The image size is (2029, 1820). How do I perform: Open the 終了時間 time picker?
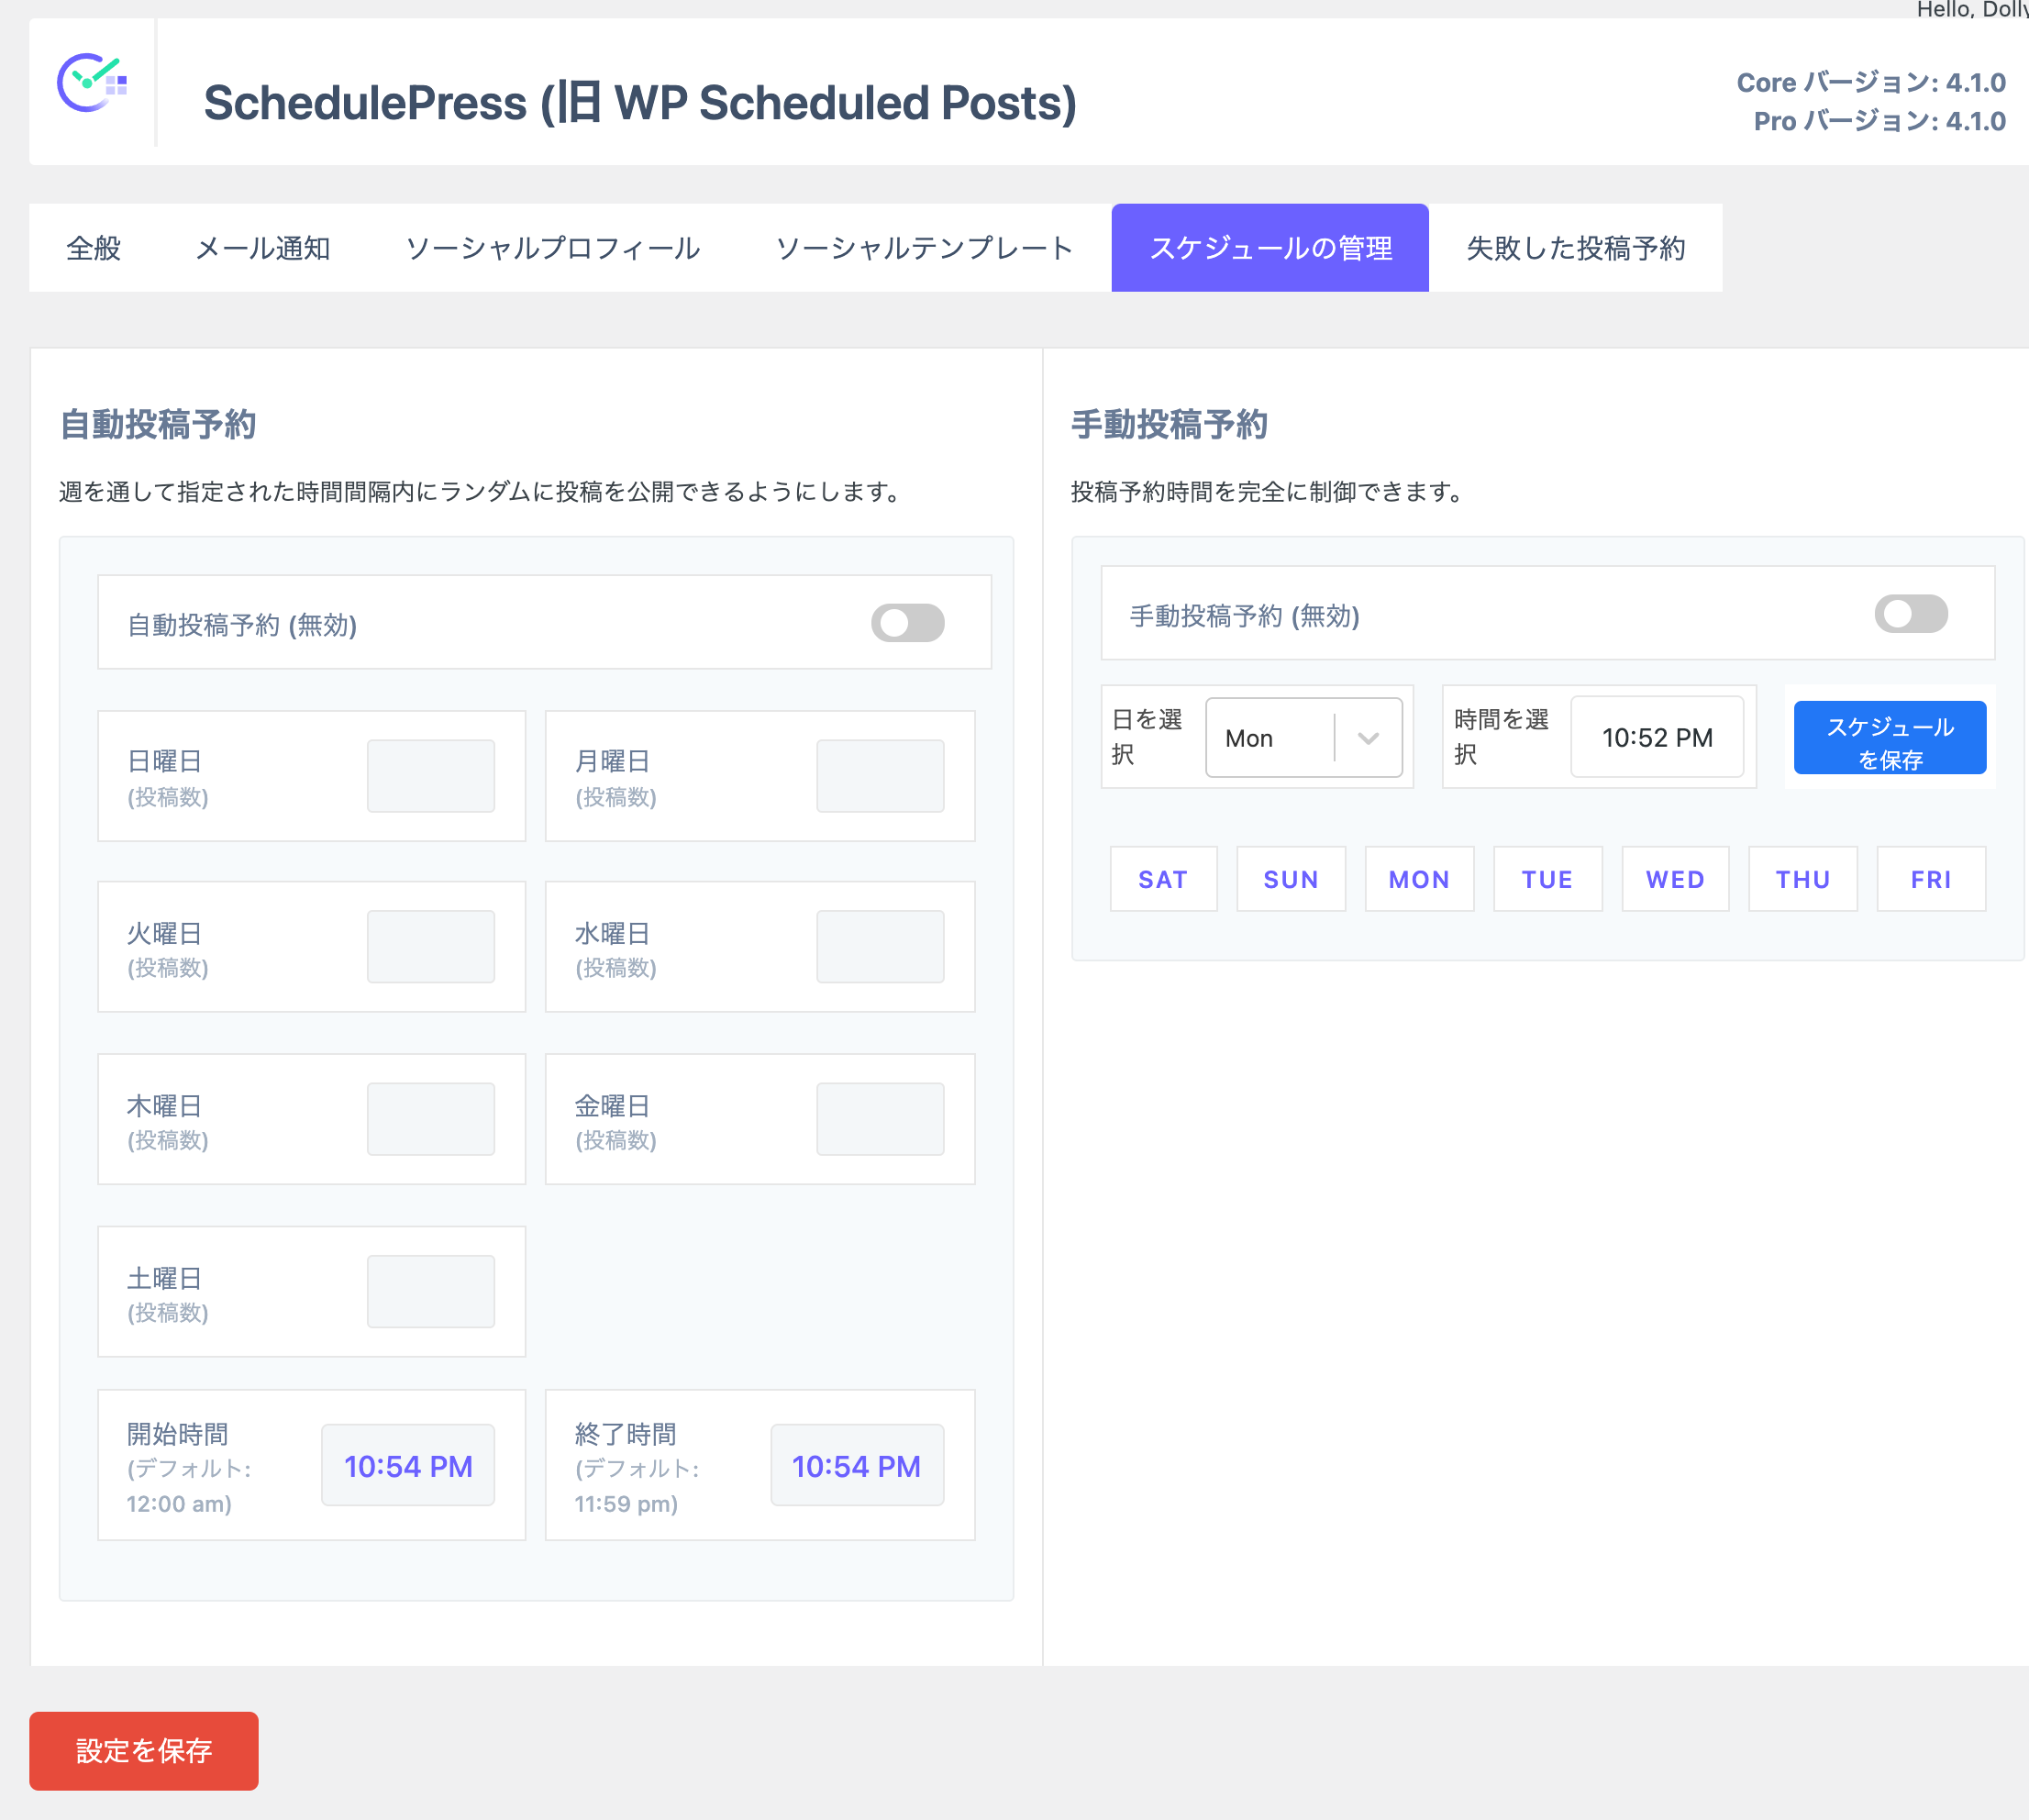click(x=857, y=1466)
